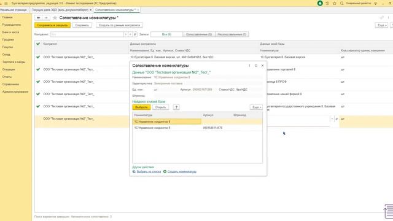
Task: Click the Контрагент filter input field
Action: [87, 34]
